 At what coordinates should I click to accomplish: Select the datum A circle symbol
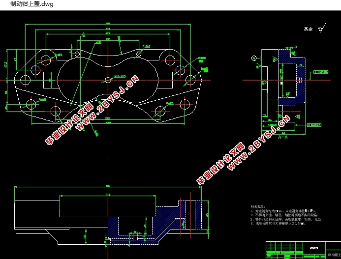pyautogui.click(x=254, y=58)
